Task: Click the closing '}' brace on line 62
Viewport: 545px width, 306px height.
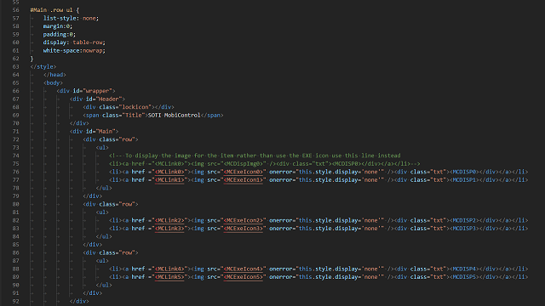Action: (32, 59)
